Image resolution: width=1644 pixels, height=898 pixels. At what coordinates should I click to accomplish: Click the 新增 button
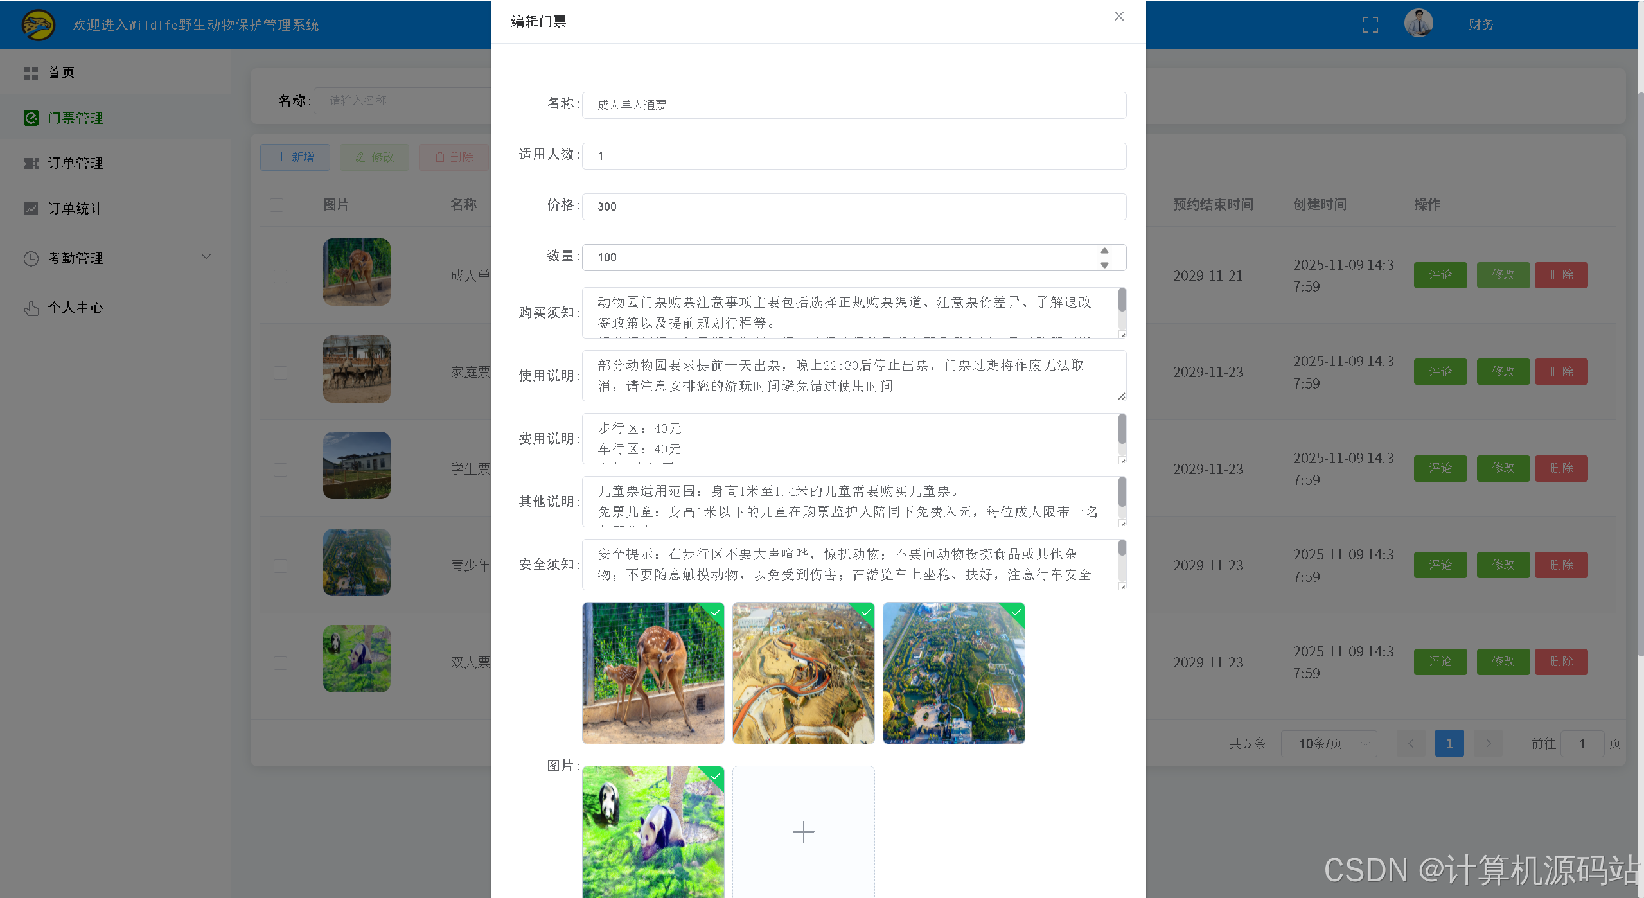click(295, 157)
